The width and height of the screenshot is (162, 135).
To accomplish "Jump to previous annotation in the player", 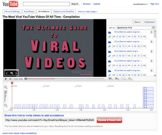I will pyautogui.click(x=7, y=73).
